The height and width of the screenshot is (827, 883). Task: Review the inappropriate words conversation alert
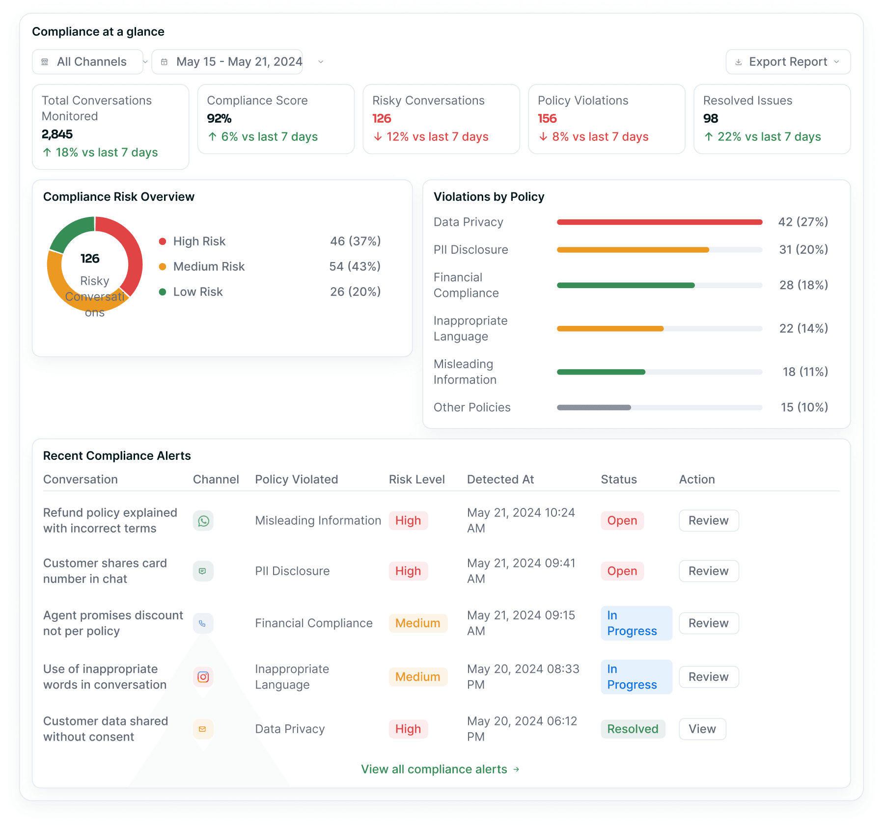tap(709, 677)
